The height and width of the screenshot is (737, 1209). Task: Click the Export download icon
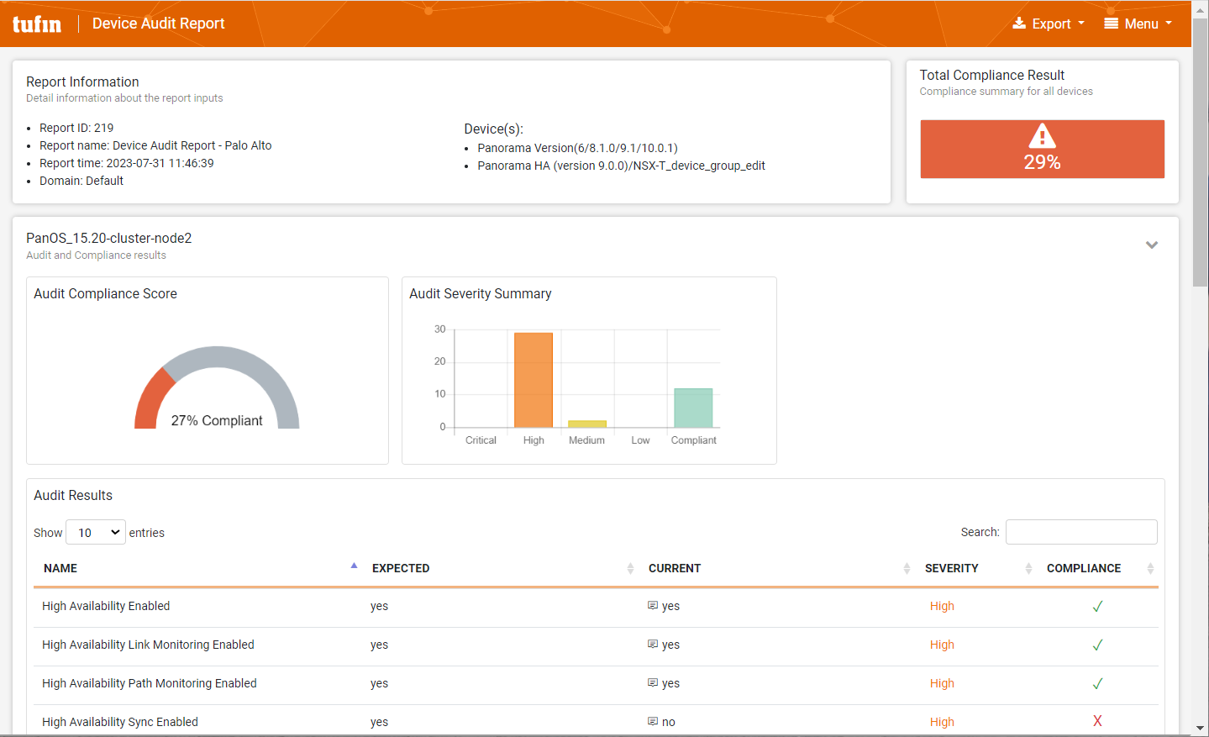(1019, 24)
